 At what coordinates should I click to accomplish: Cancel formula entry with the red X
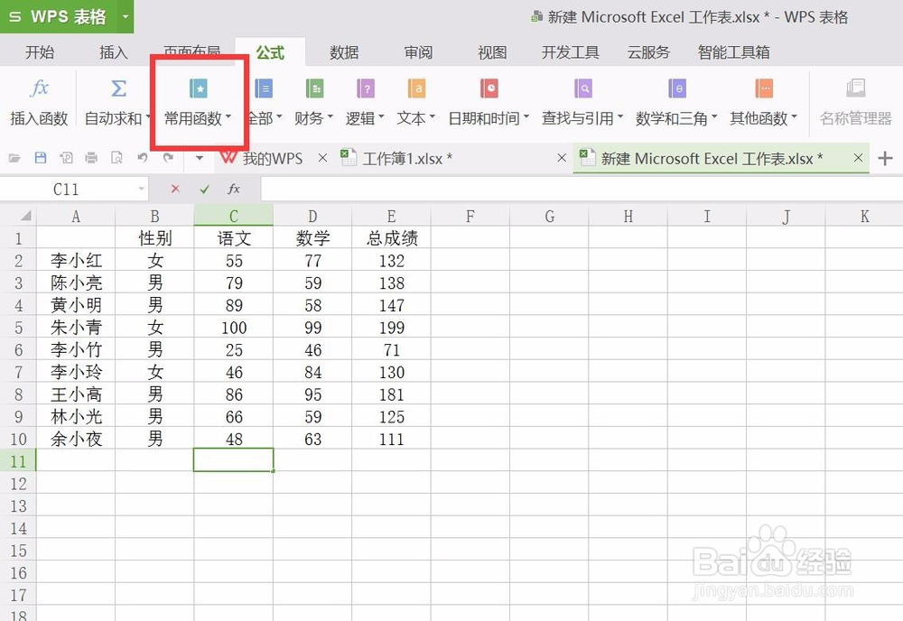pos(174,190)
